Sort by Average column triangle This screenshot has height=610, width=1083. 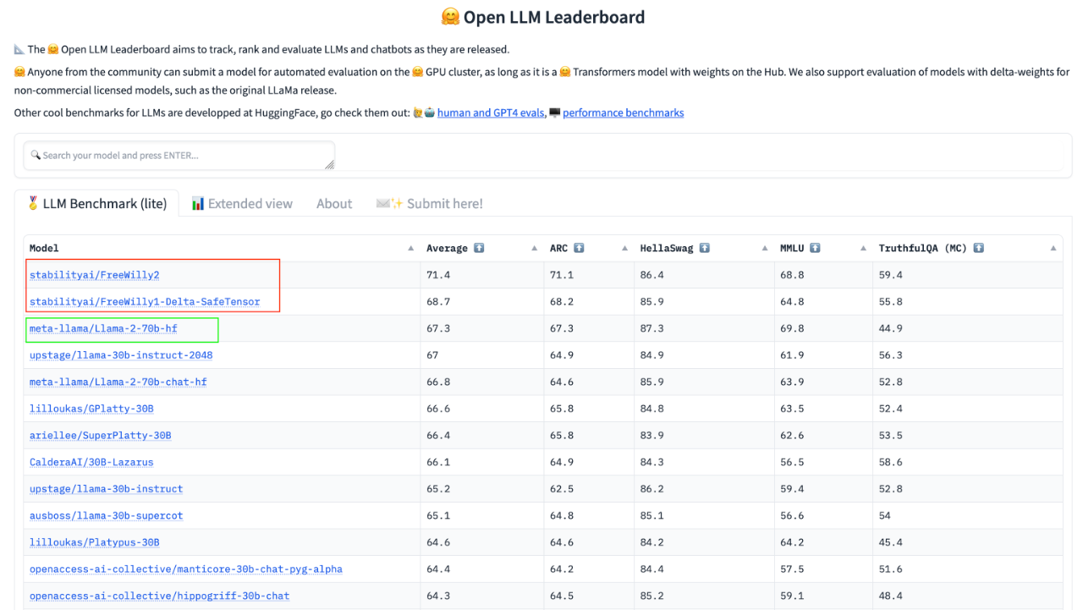coord(535,249)
